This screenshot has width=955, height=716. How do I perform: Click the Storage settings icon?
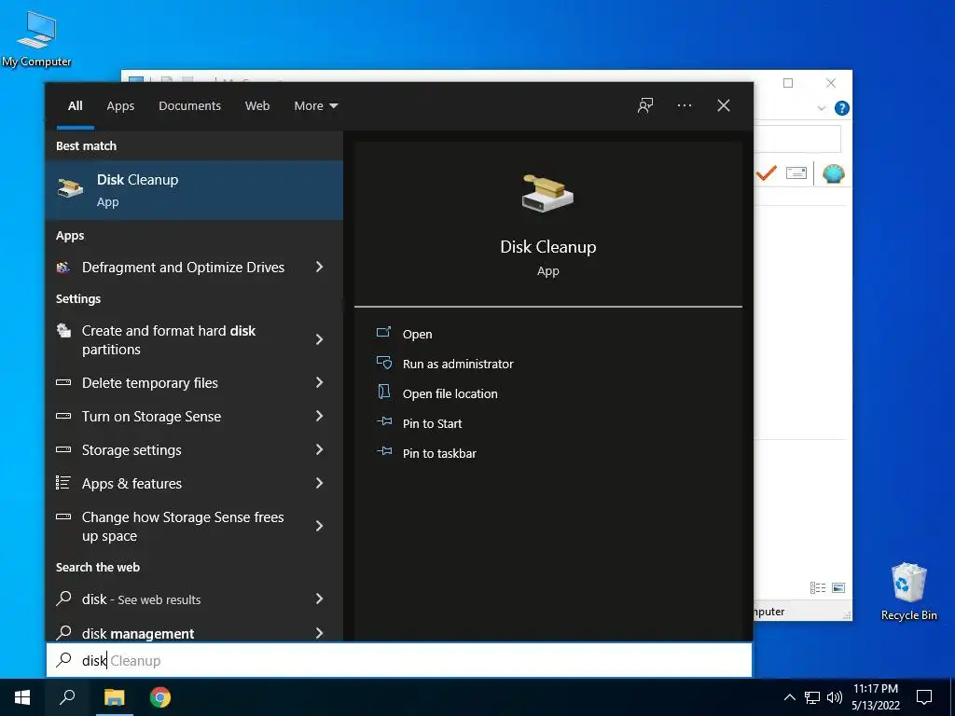[63, 450]
